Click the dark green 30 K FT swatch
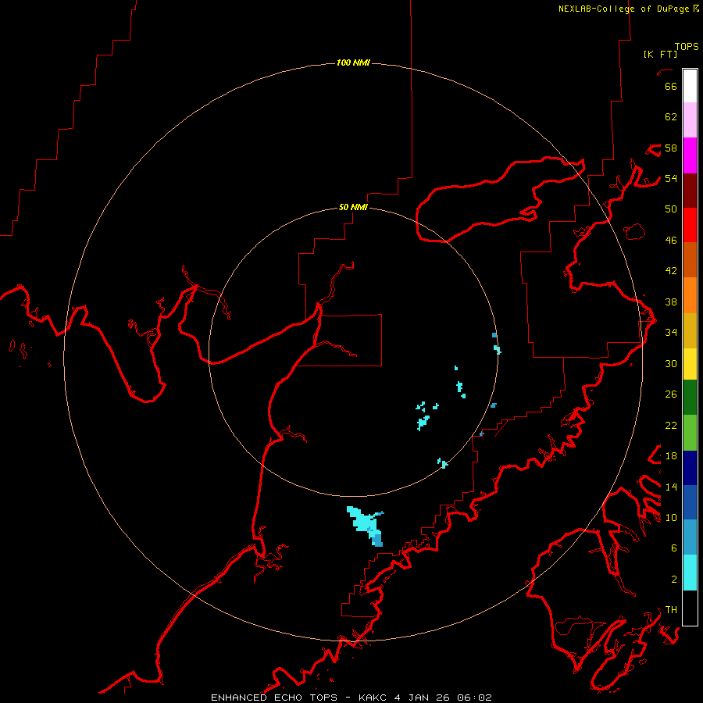The image size is (703, 703). pos(690,398)
